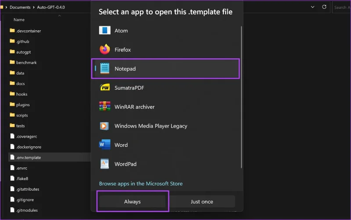The width and height of the screenshot is (351, 220).
Task: Go to Documents in the breadcrumb
Action: (x=20, y=7)
